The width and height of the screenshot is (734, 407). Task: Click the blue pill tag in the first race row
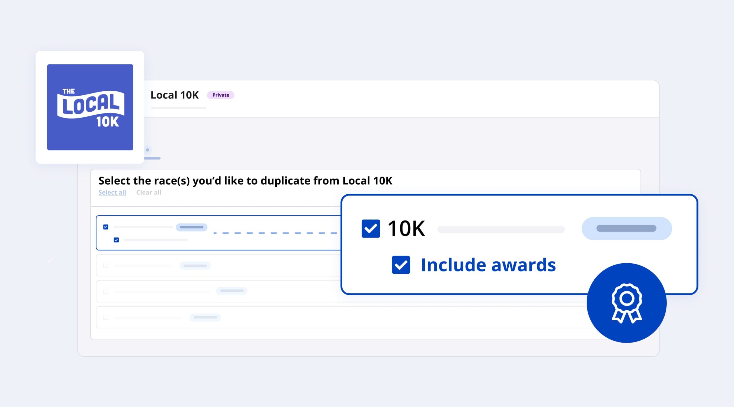click(192, 227)
